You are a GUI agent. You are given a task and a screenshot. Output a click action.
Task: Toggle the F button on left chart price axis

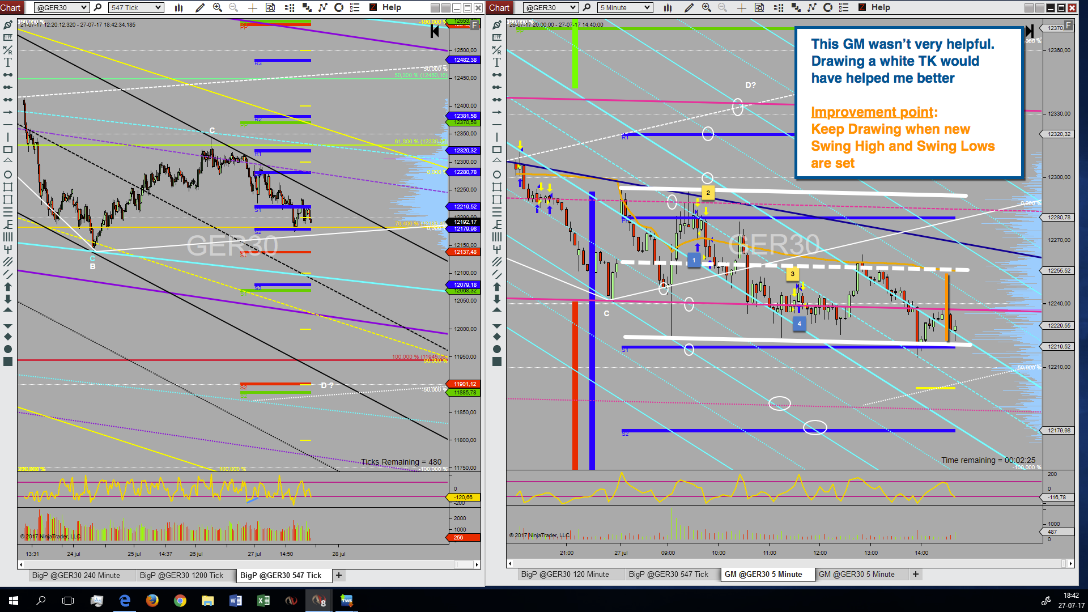click(x=475, y=25)
